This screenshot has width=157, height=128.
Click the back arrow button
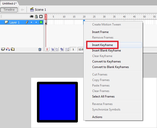pyautogui.click(x=22, y=10)
